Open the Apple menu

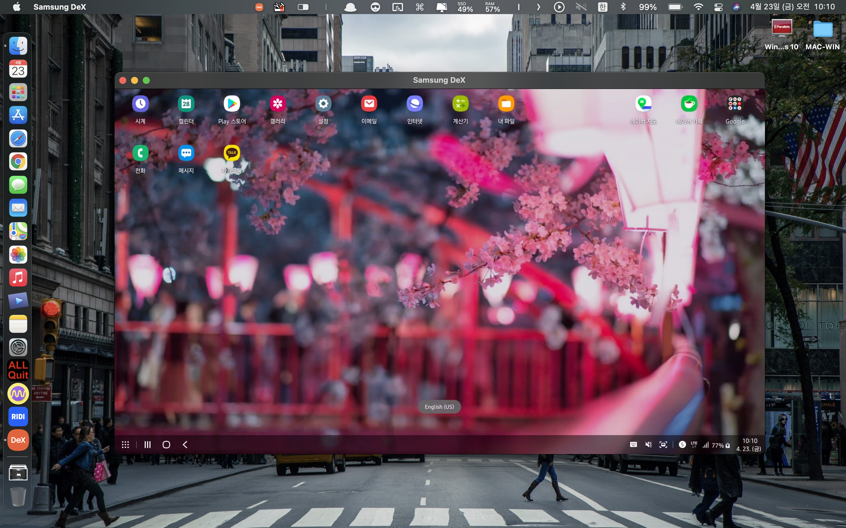coord(16,7)
